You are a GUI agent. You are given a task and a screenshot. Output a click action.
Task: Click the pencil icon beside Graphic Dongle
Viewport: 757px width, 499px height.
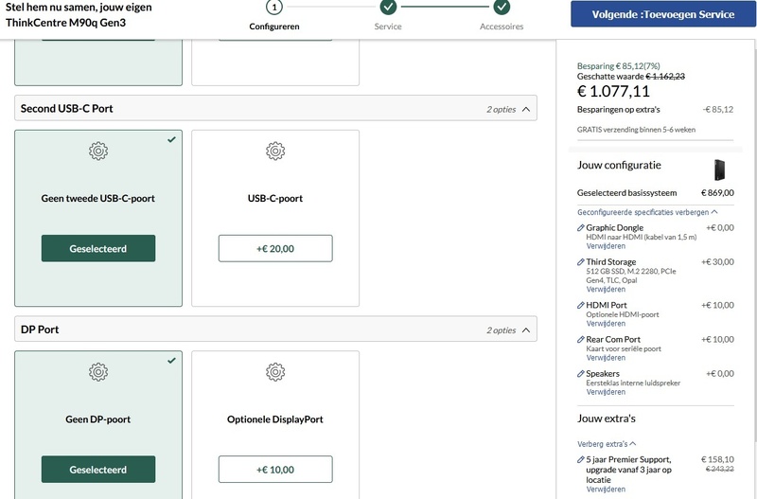(581, 228)
